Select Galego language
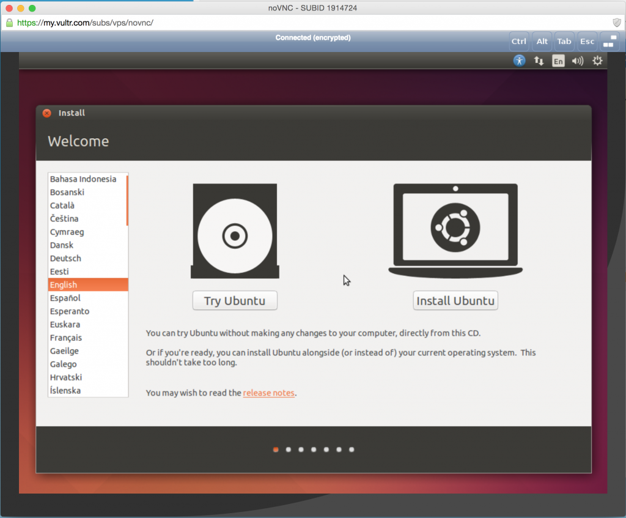This screenshot has width=626, height=518. (x=87, y=364)
